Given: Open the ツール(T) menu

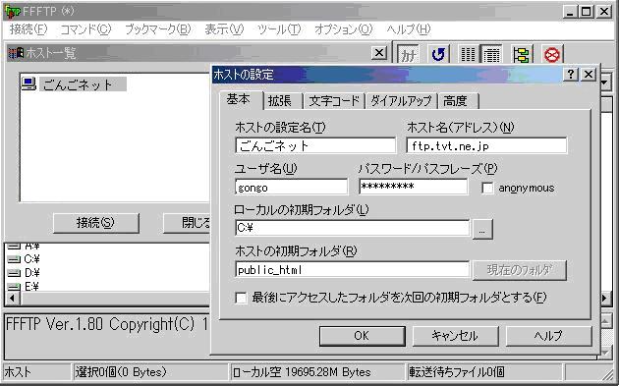Looking at the screenshot, I should (x=279, y=29).
